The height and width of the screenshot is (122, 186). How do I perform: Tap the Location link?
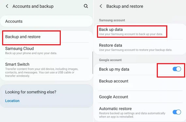[x=12, y=101]
